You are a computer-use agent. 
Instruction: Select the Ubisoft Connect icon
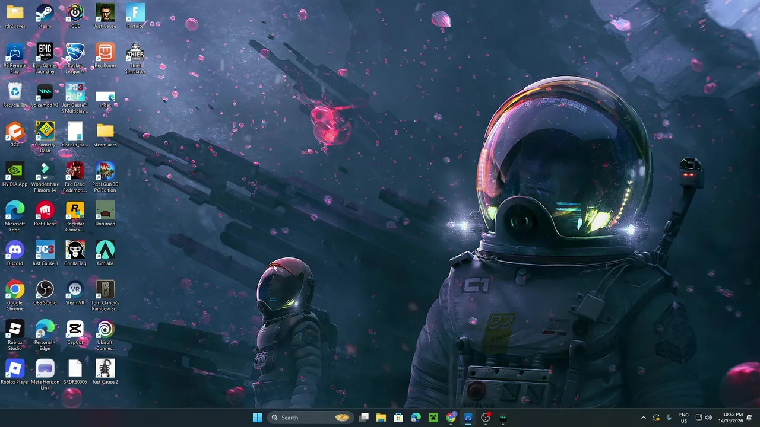coord(105,336)
